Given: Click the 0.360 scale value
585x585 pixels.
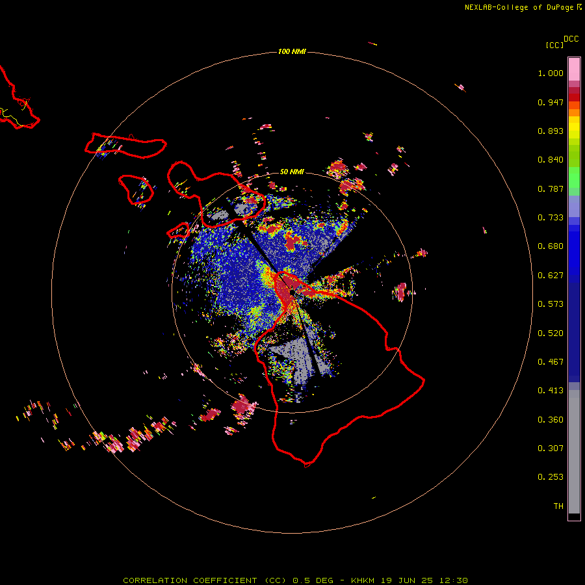Looking at the screenshot, I should click(x=551, y=420).
